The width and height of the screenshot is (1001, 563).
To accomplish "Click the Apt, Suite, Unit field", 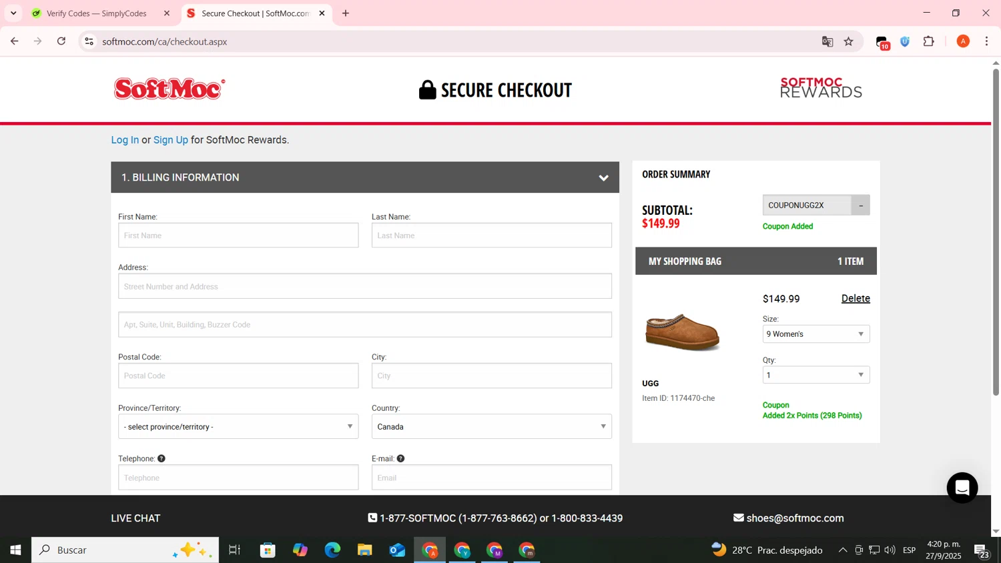I will [x=365, y=324].
